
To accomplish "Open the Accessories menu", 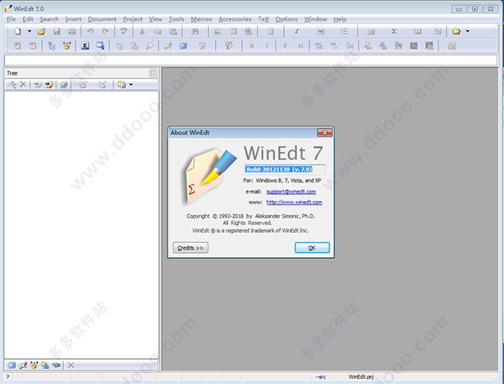I will (235, 19).
